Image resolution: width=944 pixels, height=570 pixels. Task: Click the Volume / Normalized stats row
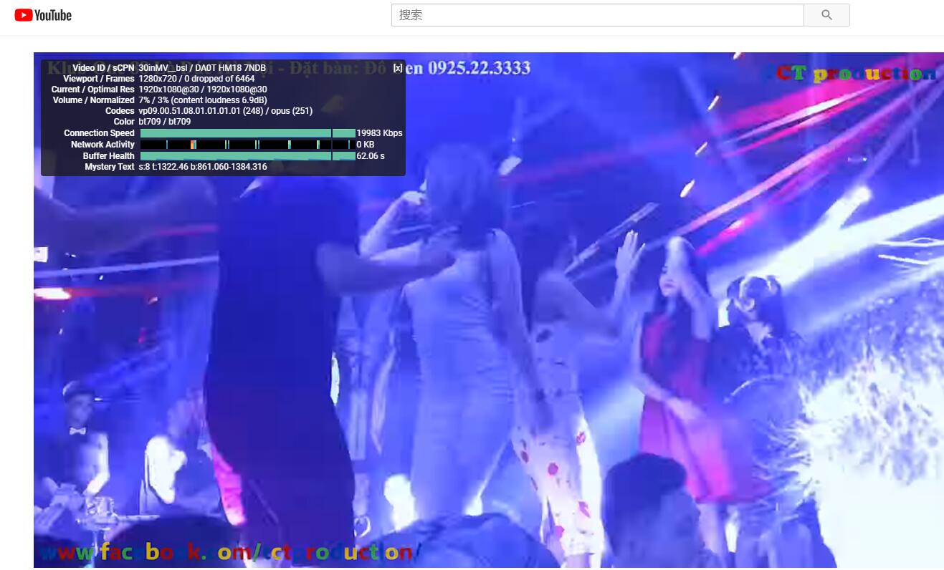point(202,100)
